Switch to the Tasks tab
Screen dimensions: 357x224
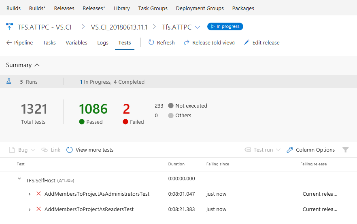49,43
